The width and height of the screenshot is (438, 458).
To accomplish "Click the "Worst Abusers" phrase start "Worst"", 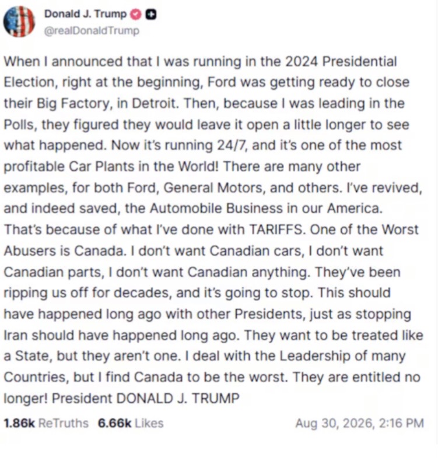I will [x=400, y=230].
